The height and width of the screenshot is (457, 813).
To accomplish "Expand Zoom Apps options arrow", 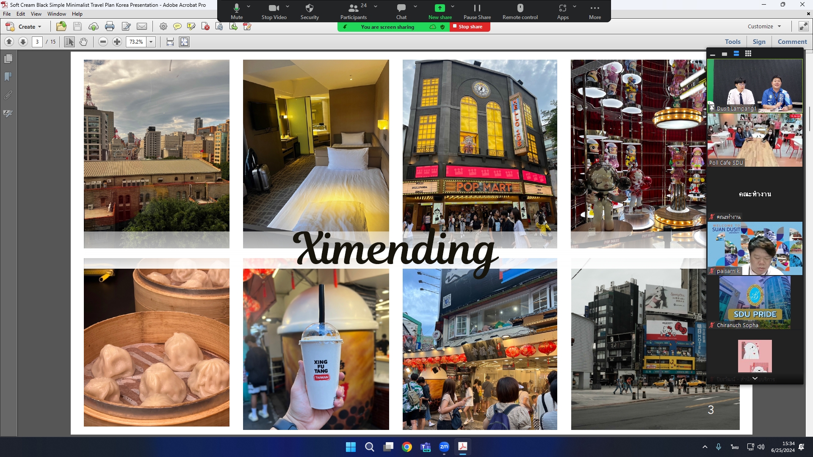I will [575, 6].
